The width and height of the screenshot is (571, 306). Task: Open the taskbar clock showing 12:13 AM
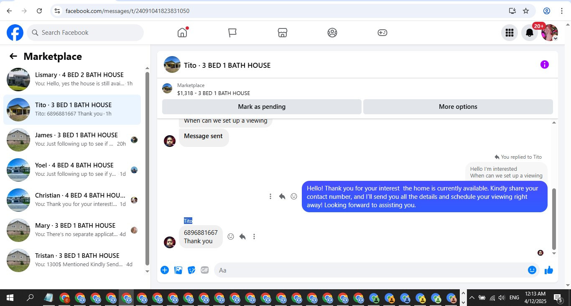click(x=535, y=298)
